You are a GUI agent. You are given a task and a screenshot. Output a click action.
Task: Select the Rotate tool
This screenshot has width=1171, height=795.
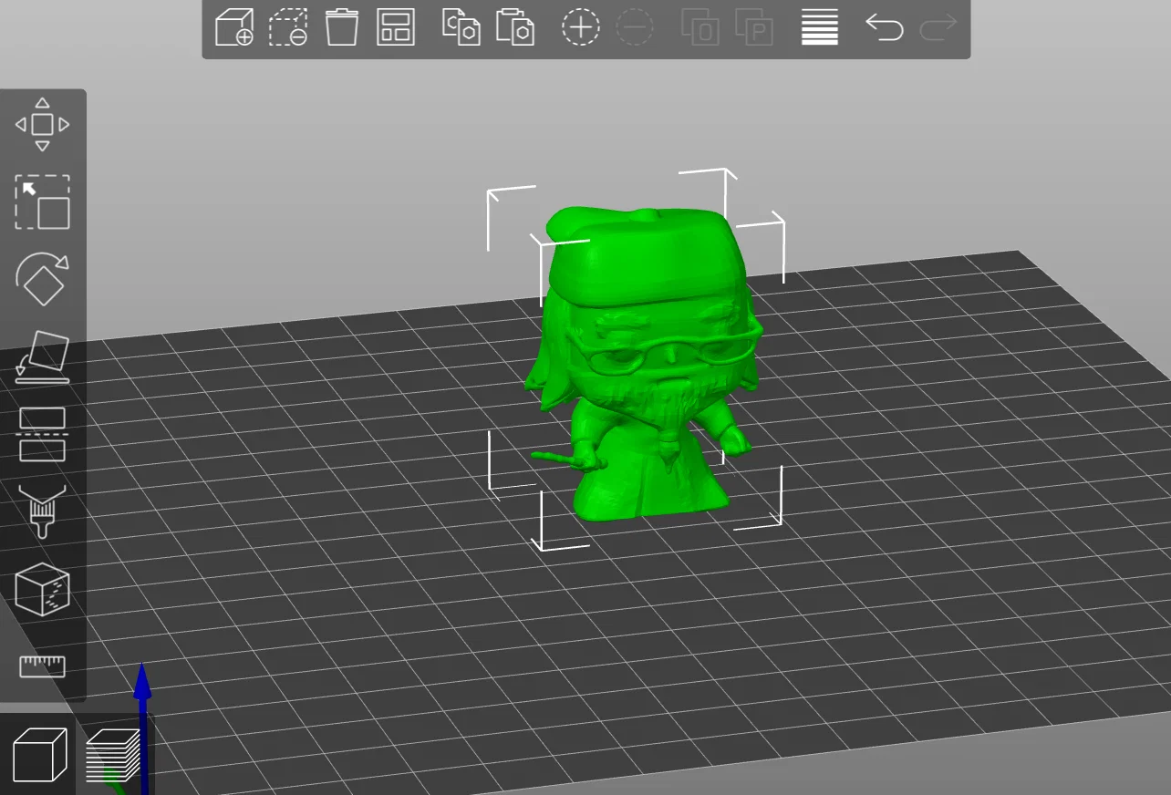[43, 280]
